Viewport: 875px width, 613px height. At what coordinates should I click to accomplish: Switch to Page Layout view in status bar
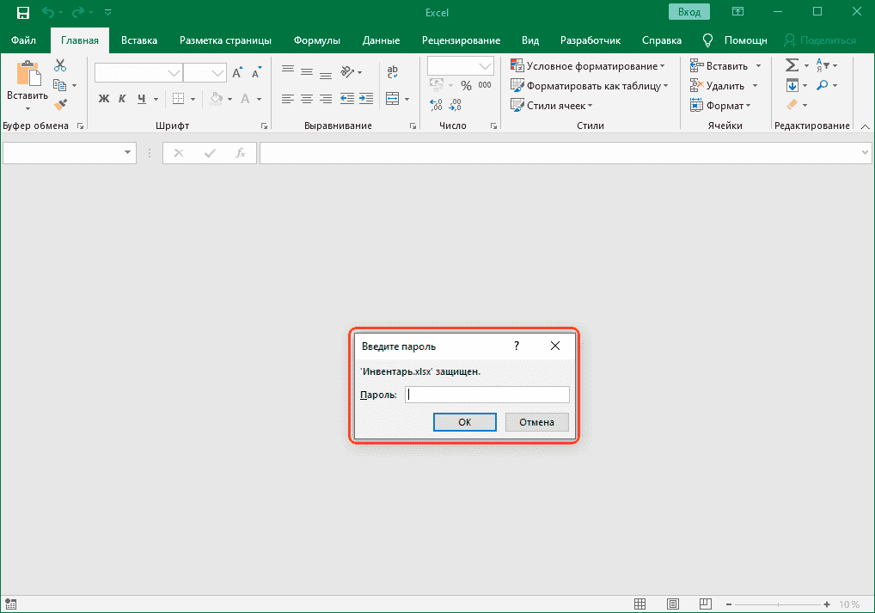pyautogui.click(x=673, y=604)
